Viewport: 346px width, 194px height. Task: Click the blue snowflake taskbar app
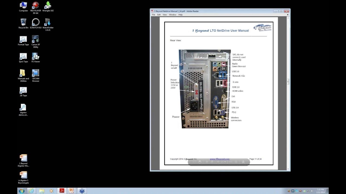click(82, 191)
